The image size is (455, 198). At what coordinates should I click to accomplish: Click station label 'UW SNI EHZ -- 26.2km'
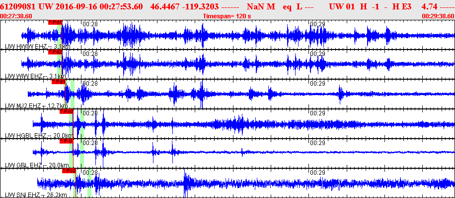pyautogui.click(x=36, y=195)
